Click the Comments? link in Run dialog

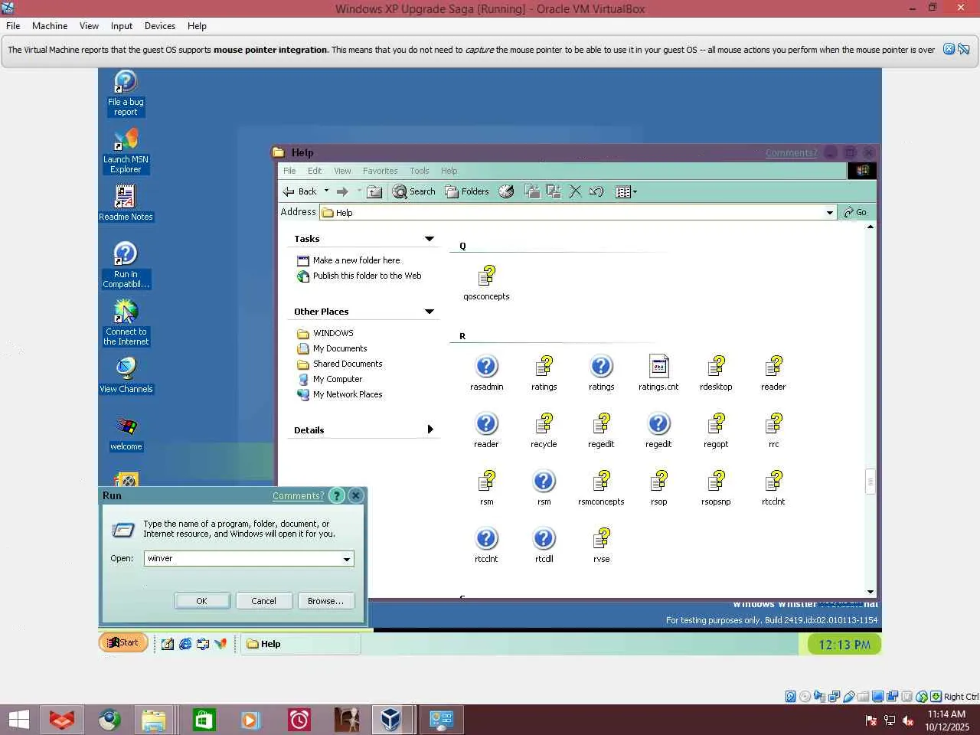point(298,495)
